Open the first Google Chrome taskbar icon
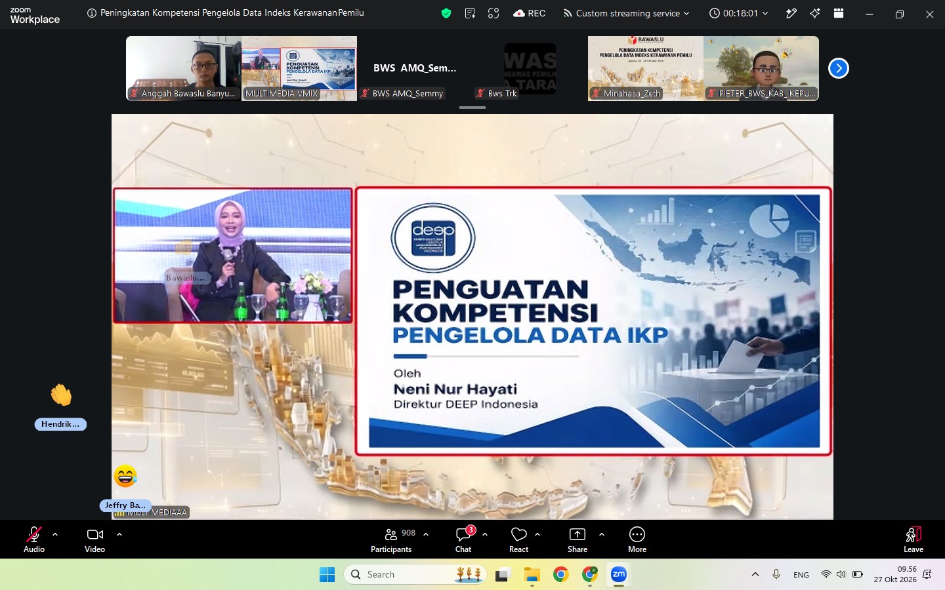 click(561, 575)
